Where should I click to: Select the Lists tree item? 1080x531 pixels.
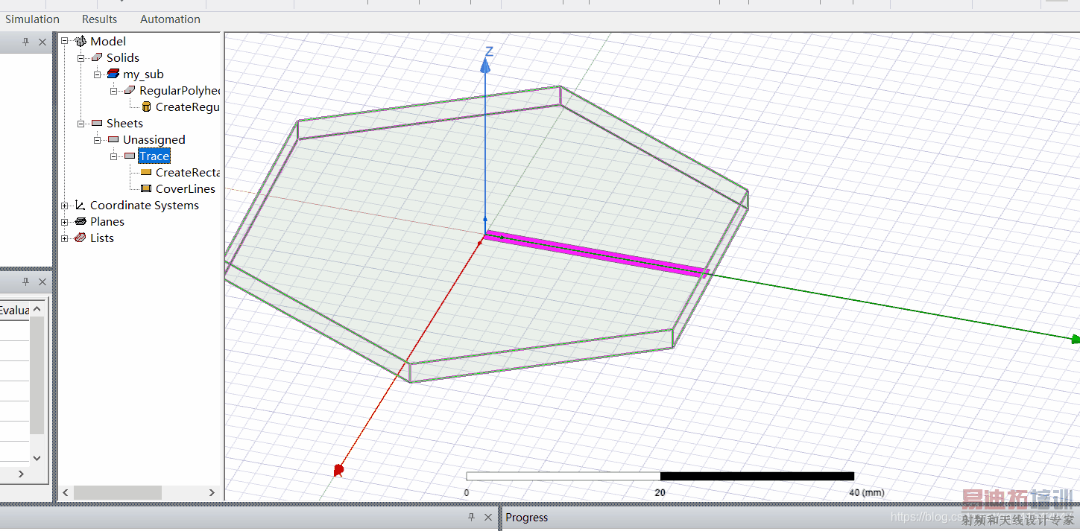pos(102,238)
